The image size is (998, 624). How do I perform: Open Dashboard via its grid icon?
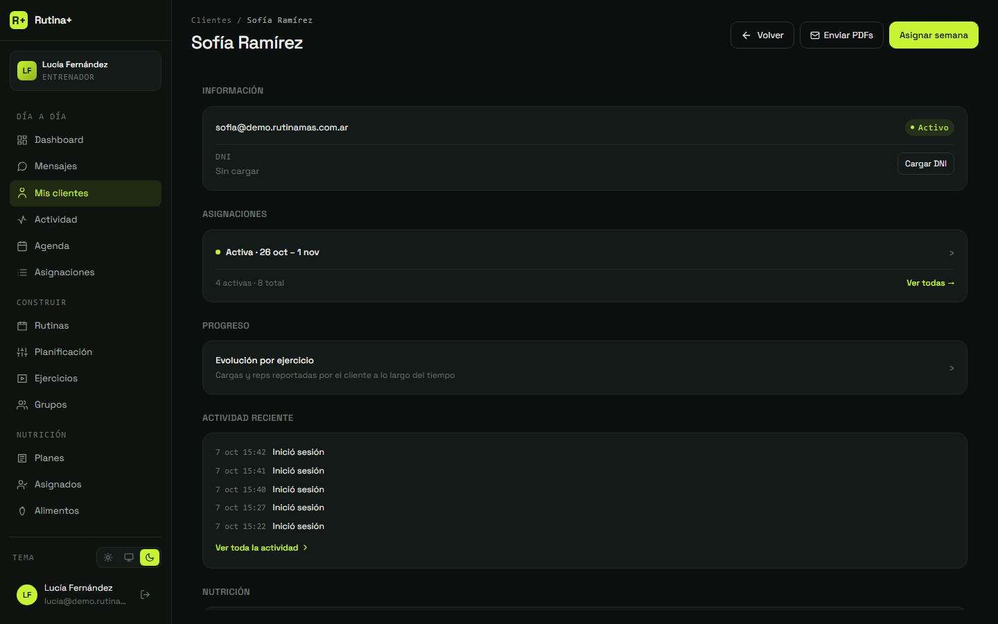tap(22, 140)
